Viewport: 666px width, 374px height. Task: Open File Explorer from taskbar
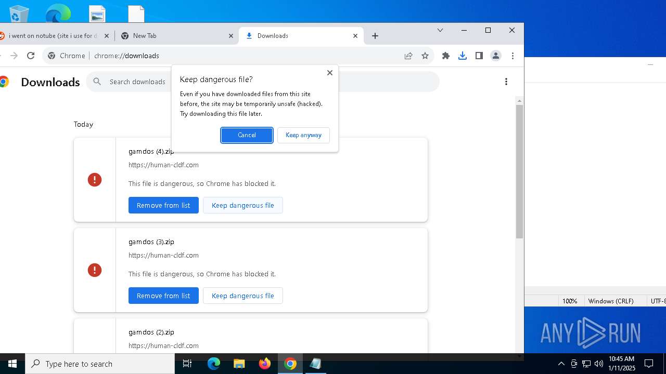tap(239, 364)
